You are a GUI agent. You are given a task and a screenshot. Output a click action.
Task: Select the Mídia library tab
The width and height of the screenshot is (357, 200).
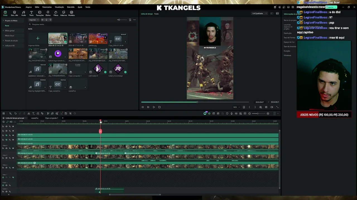pyautogui.click(x=5, y=13)
